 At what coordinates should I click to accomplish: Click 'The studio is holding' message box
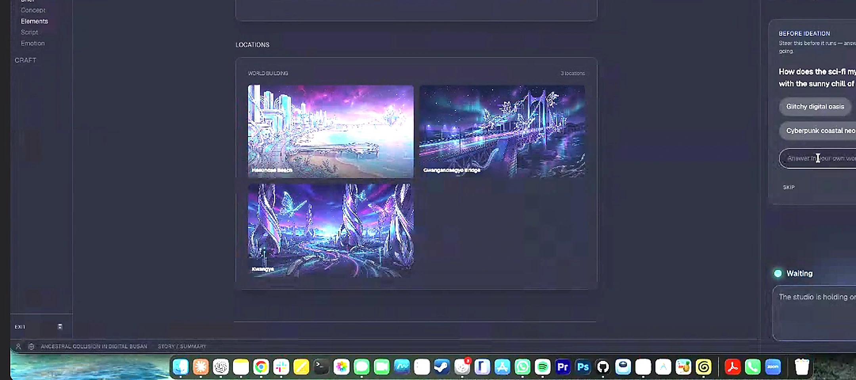coord(814,313)
